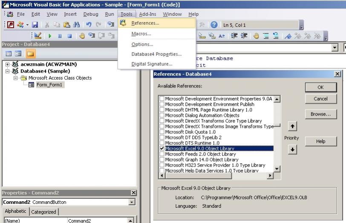The width and height of the screenshot is (346, 223).
Task: Run the macro with the green play icon
Action: coord(50,36)
